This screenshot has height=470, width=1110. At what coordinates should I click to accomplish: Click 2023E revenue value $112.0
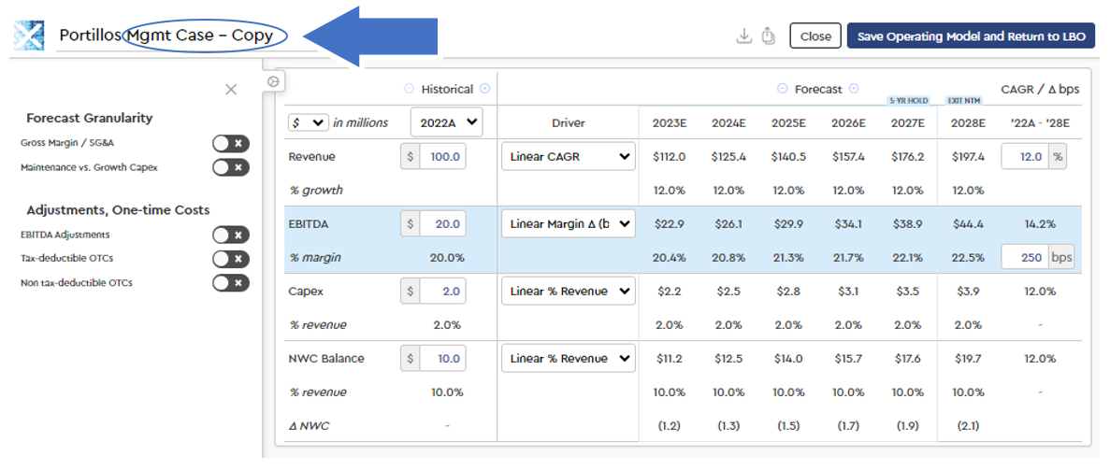pos(669,156)
